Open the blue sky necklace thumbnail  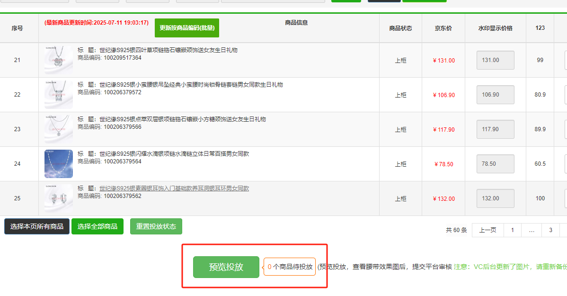59,164
